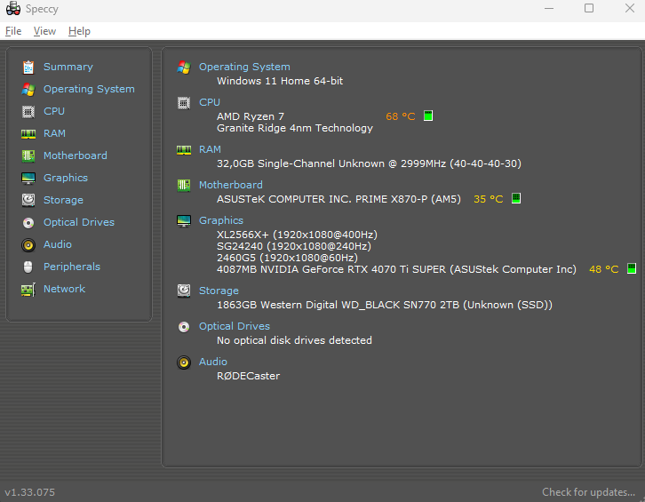Click the CPU heading link in summary
Image resolution: width=645 pixels, height=502 pixels.
[x=210, y=102]
